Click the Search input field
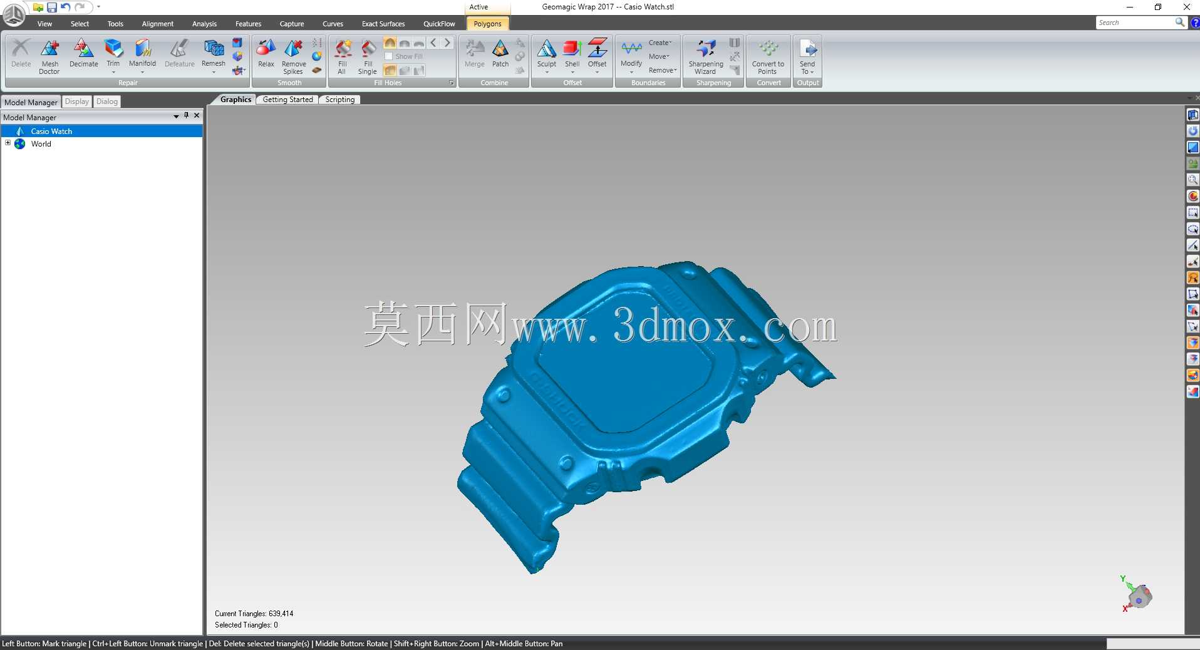The image size is (1200, 650). [x=1135, y=23]
